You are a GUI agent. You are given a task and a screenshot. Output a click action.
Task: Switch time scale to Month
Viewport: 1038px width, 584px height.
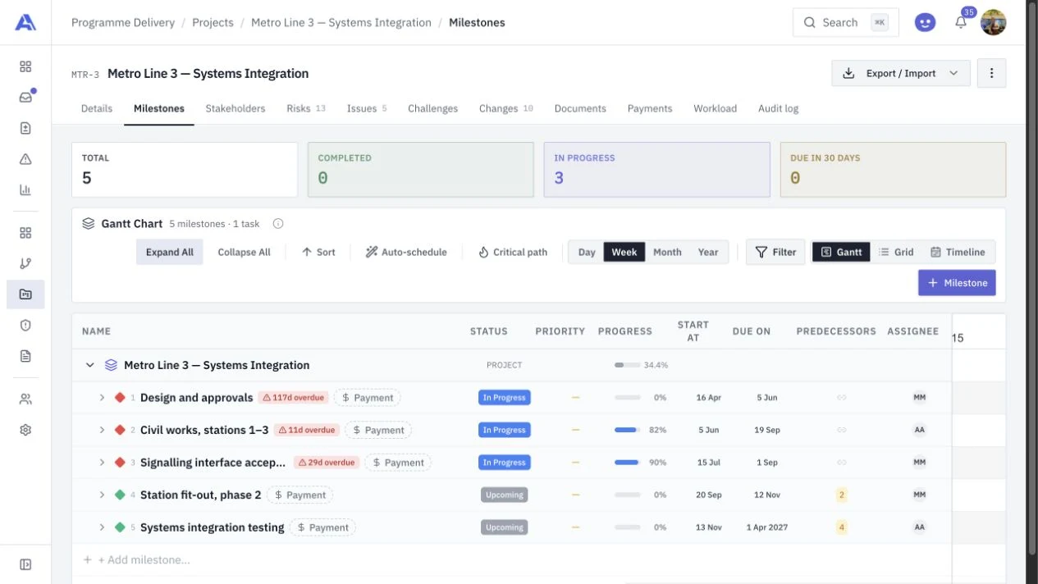click(x=667, y=253)
